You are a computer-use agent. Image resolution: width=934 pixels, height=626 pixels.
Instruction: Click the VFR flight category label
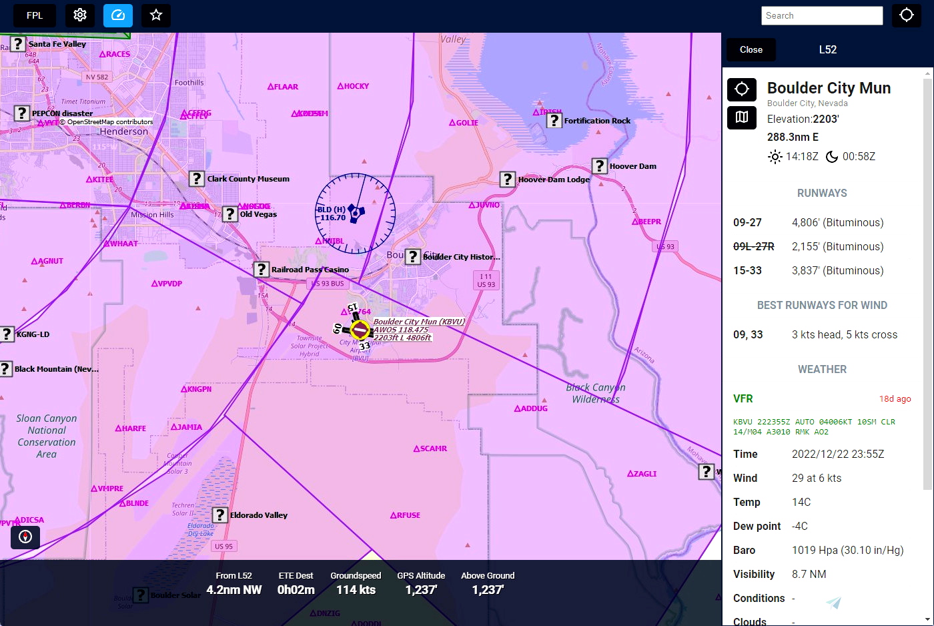[x=743, y=398]
